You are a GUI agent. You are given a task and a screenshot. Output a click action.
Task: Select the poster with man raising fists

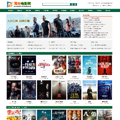14,90
